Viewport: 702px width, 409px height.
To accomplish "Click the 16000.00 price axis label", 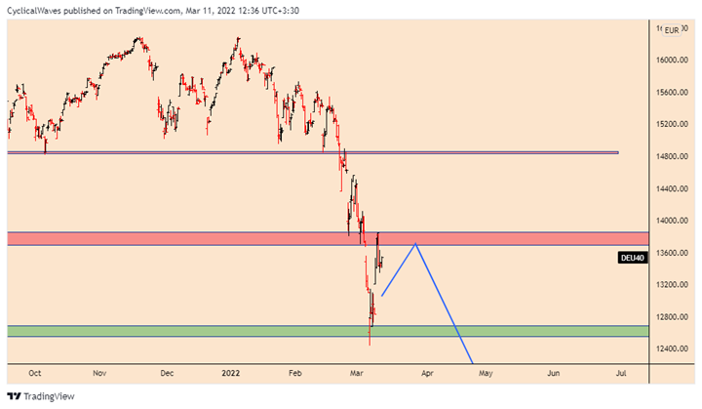I will (672, 61).
